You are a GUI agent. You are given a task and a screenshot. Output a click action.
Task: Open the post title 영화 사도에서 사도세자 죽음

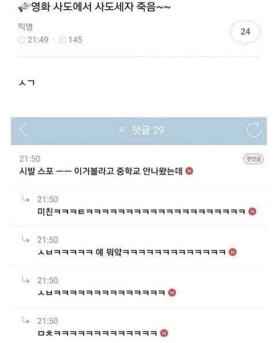(101, 7)
